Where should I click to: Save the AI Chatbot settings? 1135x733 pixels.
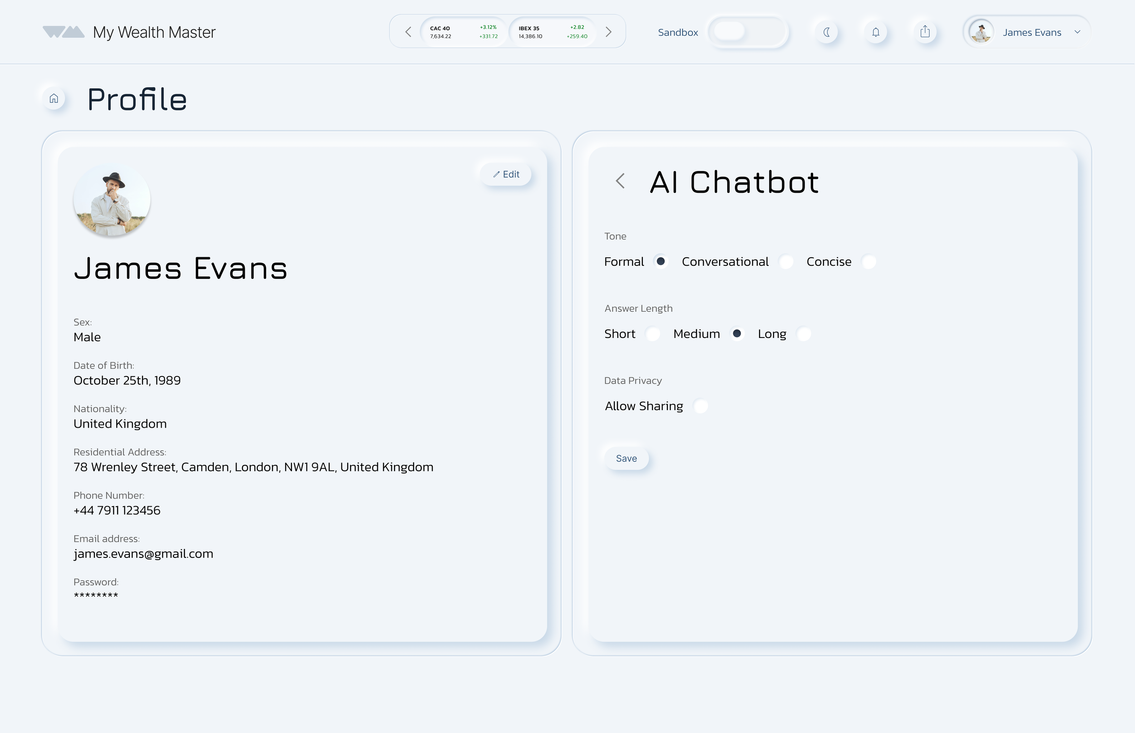tap(627, 459)
